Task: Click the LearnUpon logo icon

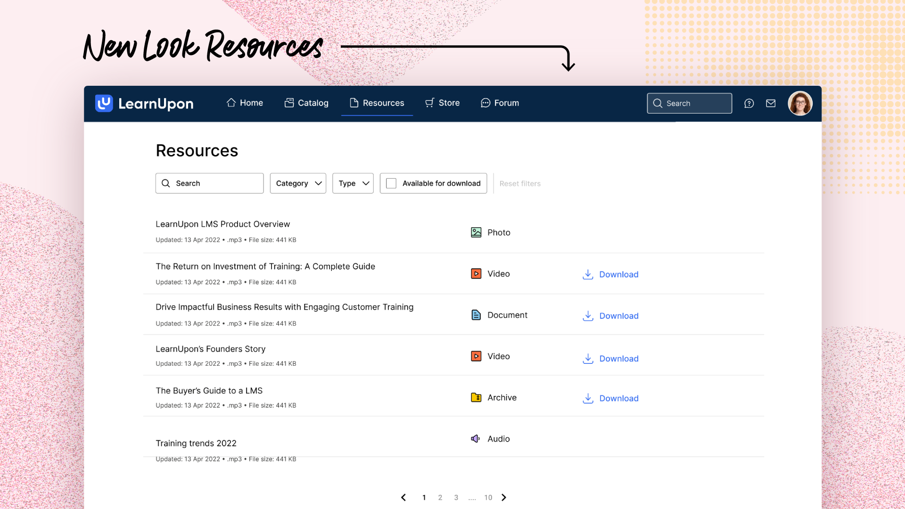Action: point(104,103)
